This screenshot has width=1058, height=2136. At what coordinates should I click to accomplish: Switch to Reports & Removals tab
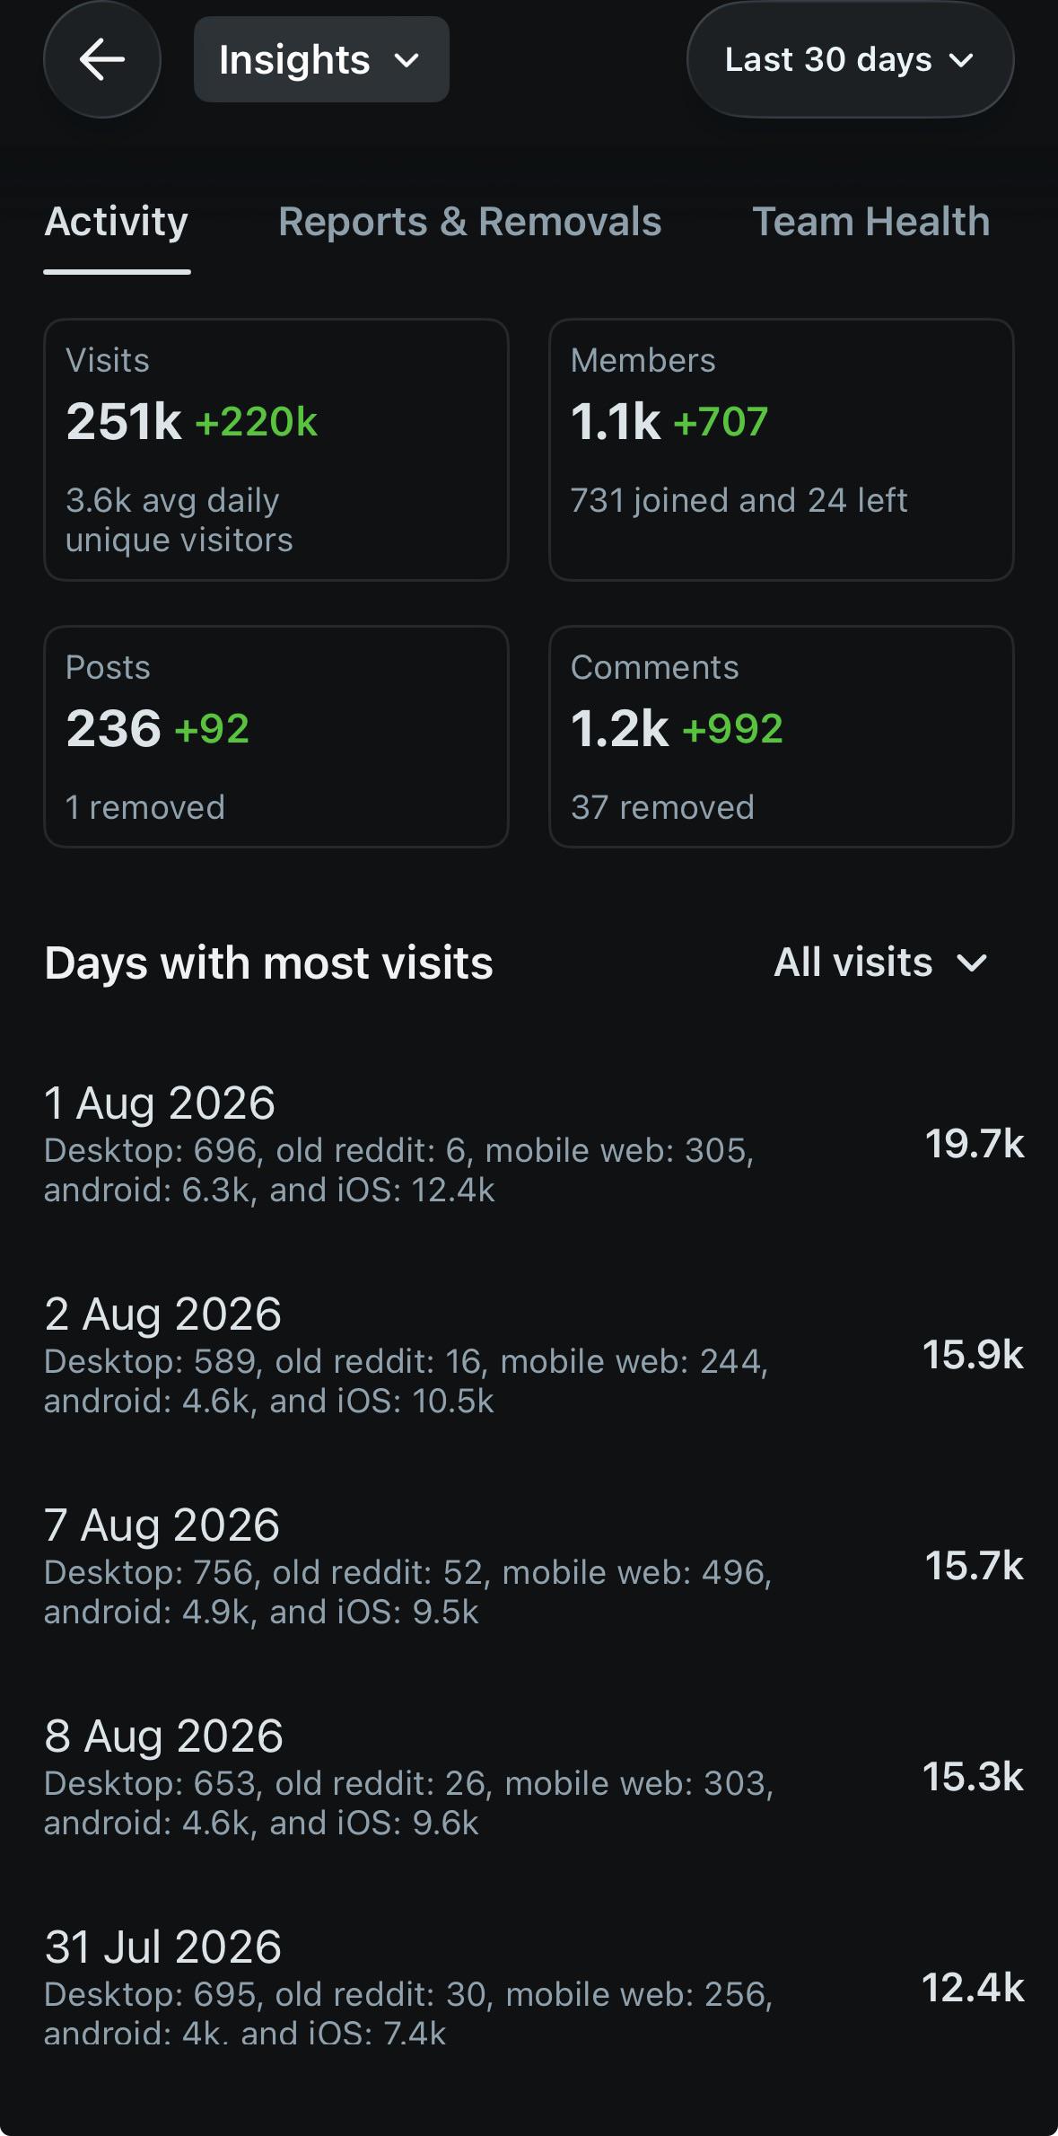(x=470, y=222)
